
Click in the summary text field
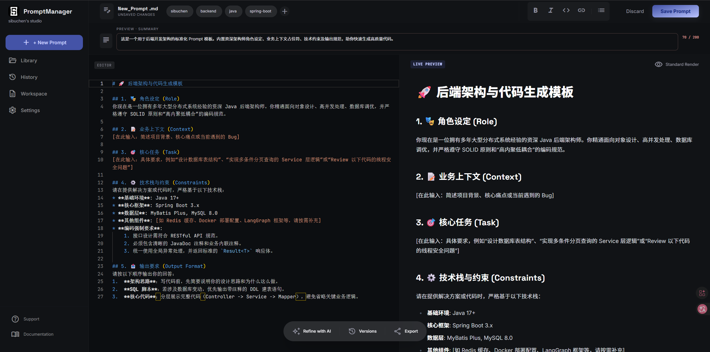397,42
